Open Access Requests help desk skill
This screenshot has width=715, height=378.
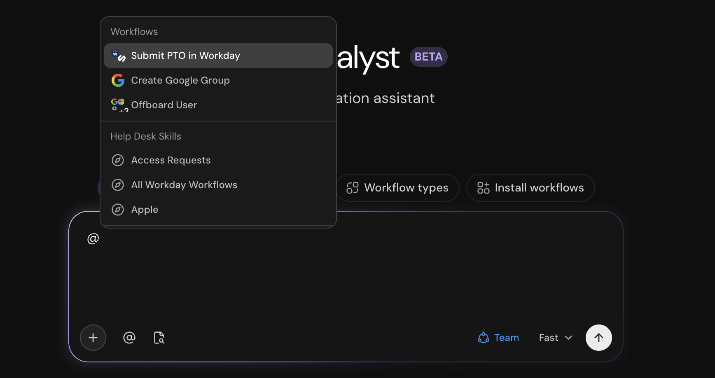point(218,160)
